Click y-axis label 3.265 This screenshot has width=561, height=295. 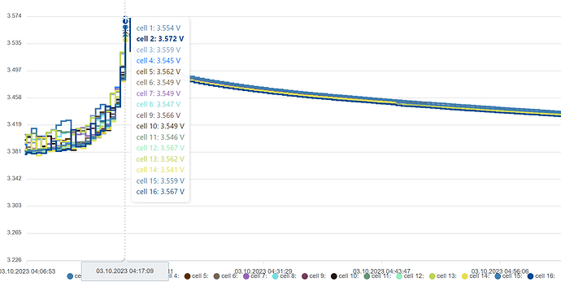pos(15,232)
